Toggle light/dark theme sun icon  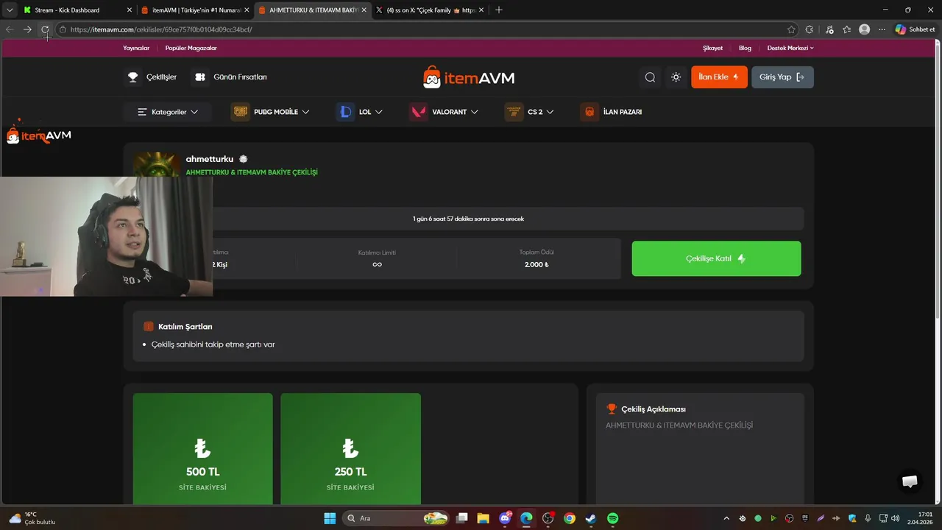click(x=676, y=77)
